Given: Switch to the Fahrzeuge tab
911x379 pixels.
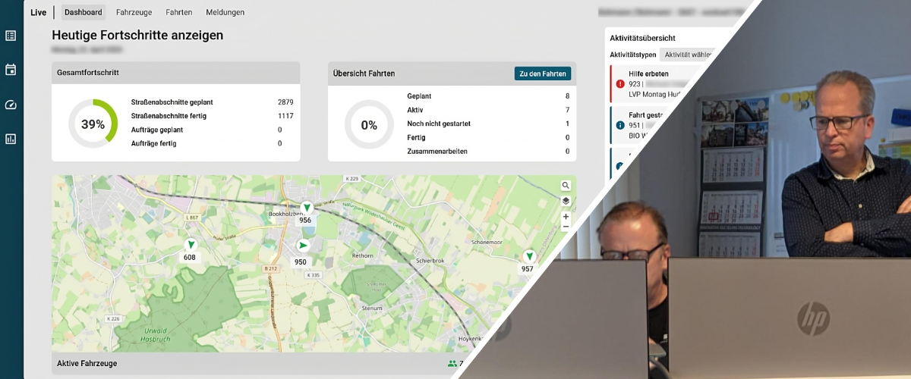Looking at the screenshot, I should click(x=132, y=13).
